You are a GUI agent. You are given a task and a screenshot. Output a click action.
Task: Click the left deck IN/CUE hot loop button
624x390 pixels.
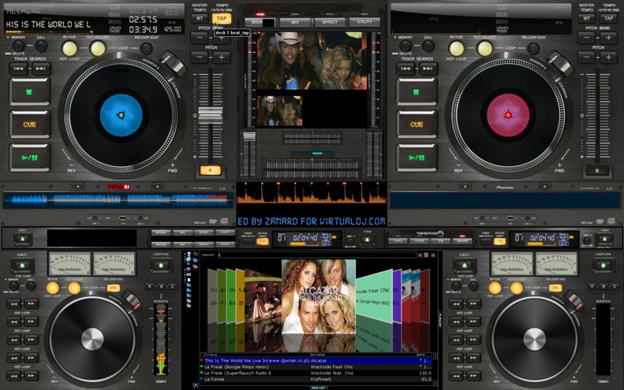[x=69, y=49]
